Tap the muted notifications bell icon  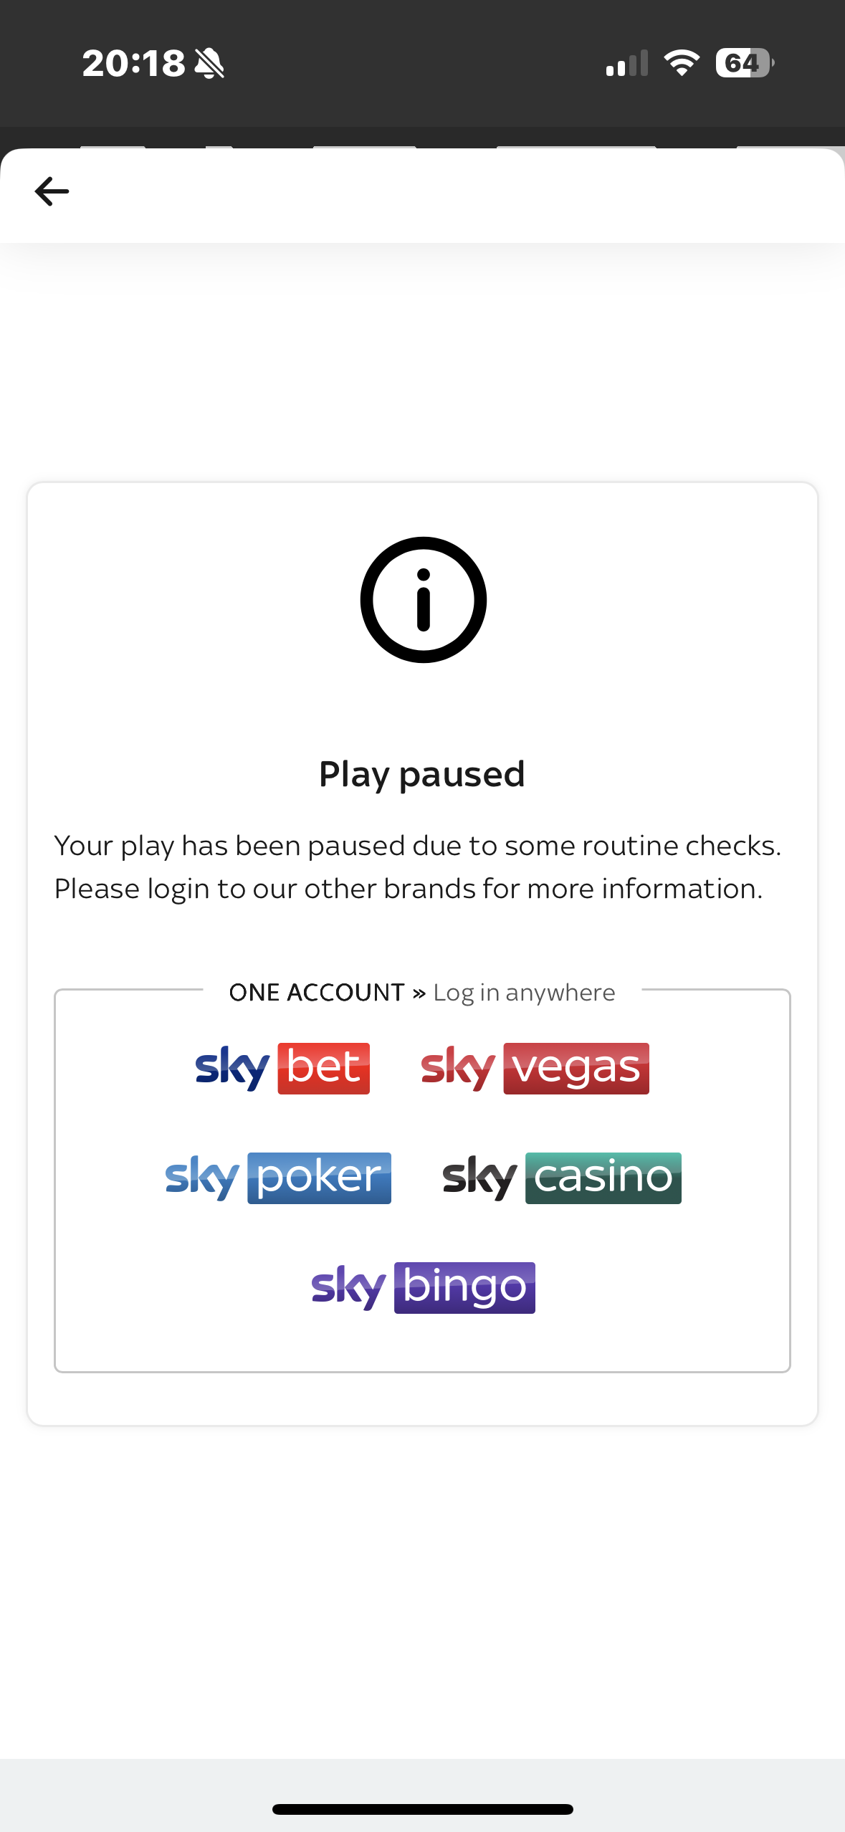(209, 63)
